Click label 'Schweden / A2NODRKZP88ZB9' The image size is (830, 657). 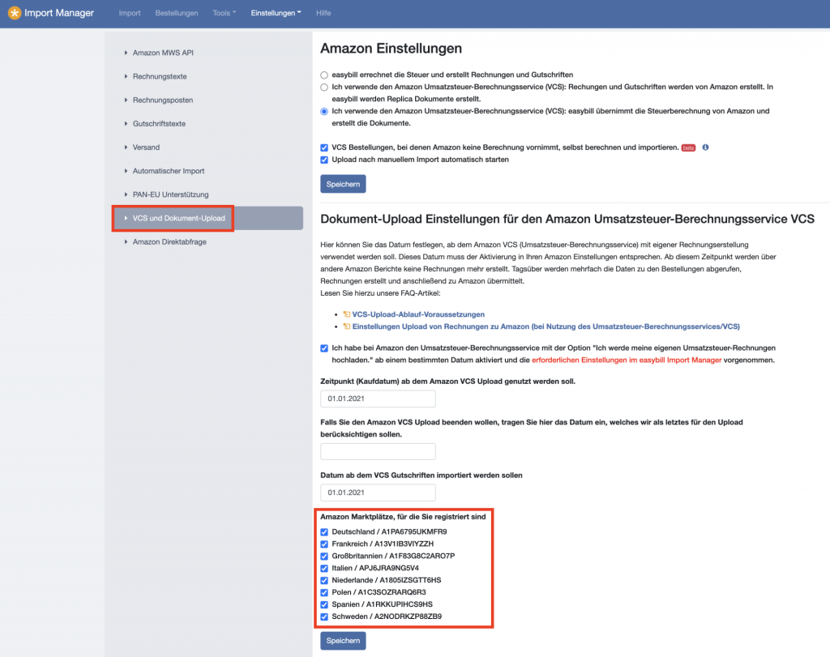[x=387, y=616]
